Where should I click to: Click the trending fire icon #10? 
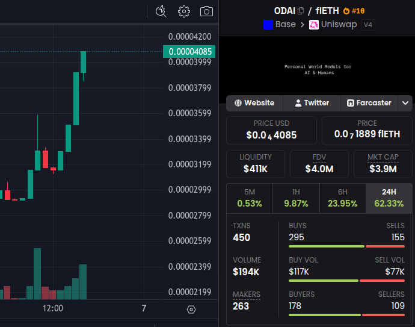(x=354, y=11)
